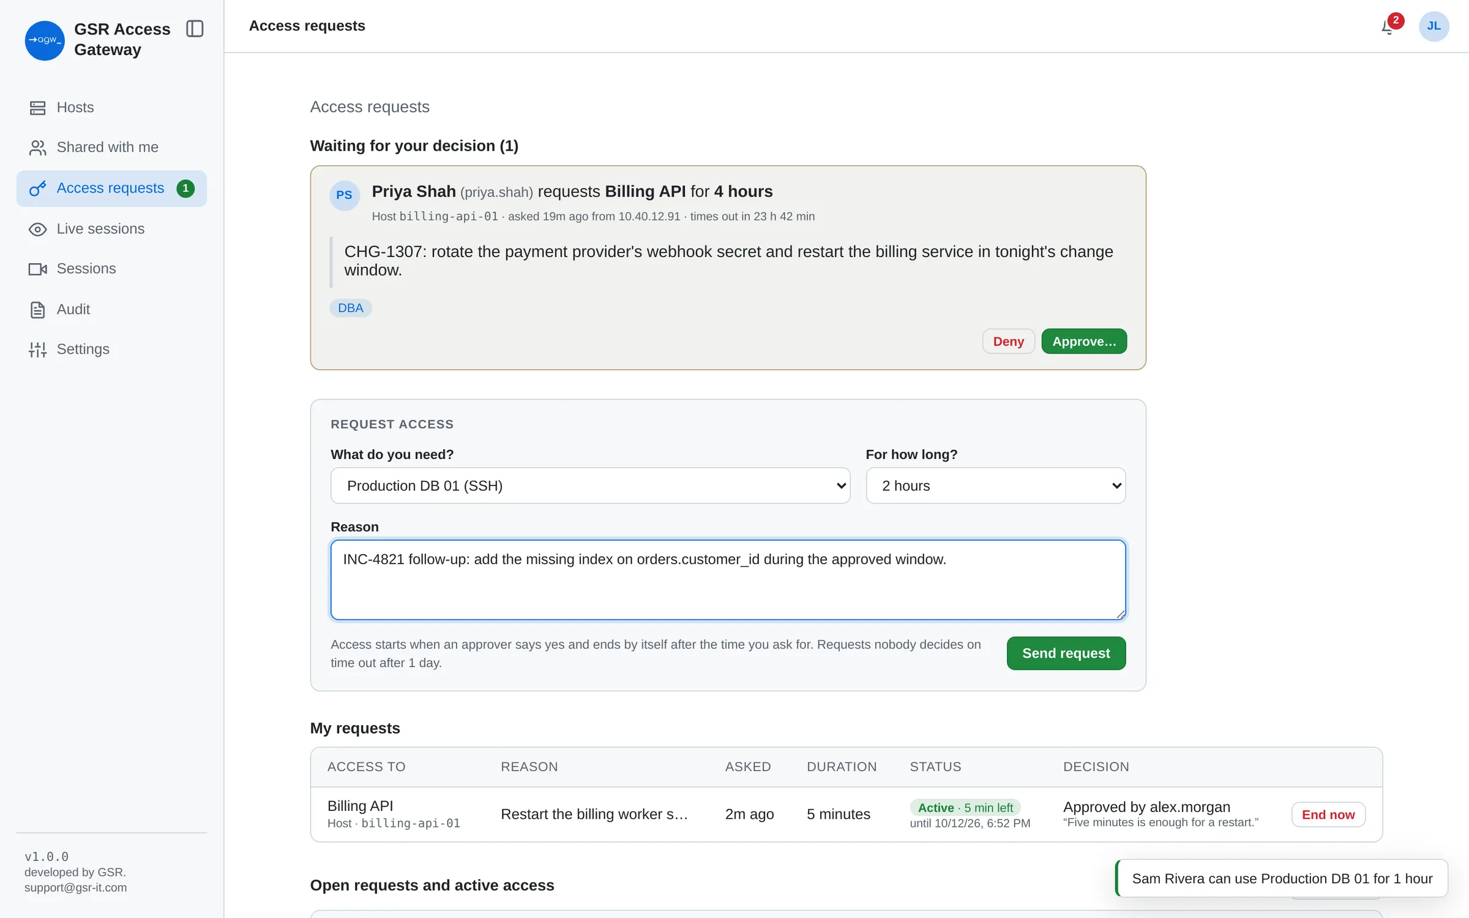The width and height of the screenshot is (1469, 918).
Task: Click the DECISION column header
Action: click(x=1096, y=767)
